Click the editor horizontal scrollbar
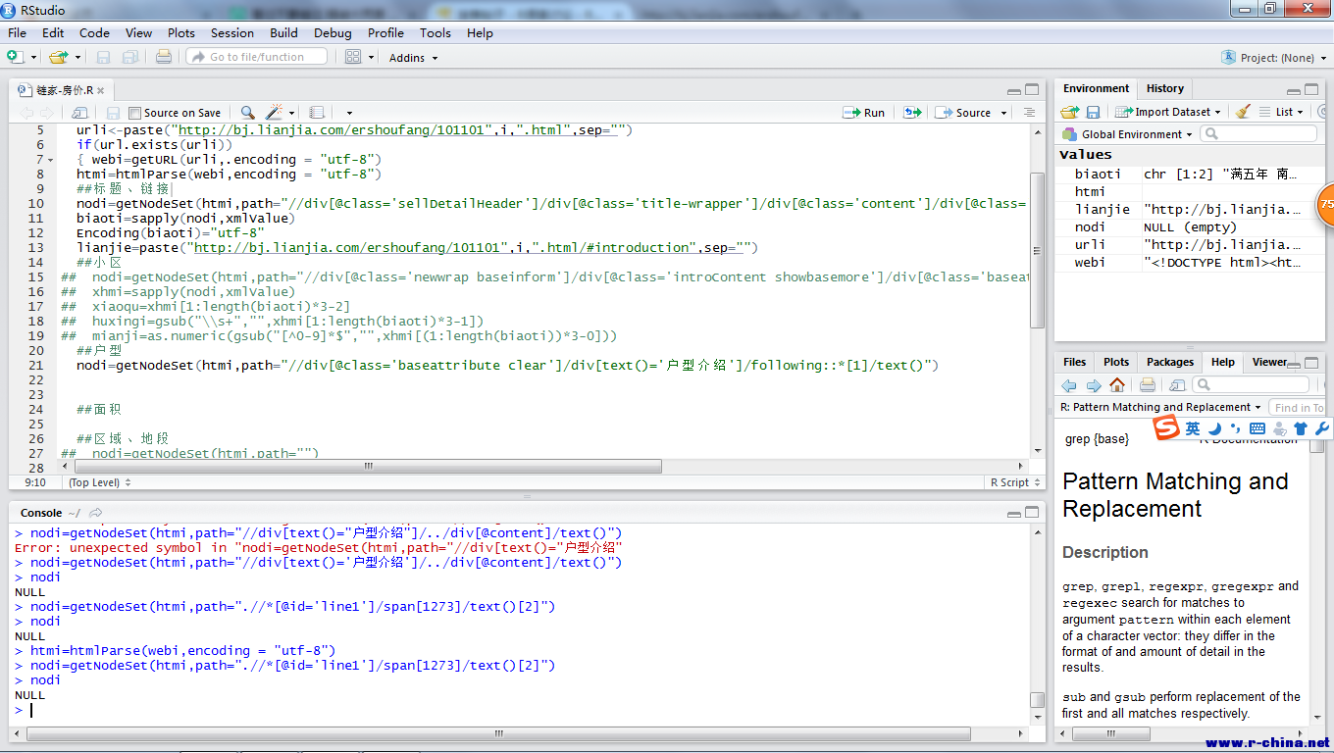This screenshot has height=753, width=1334. tap(369, 467)
